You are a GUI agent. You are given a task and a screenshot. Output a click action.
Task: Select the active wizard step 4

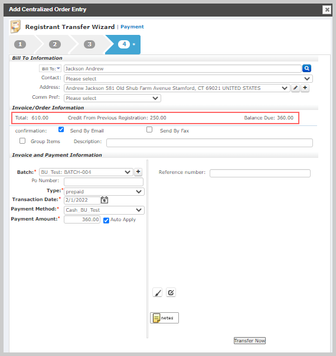pyautogui.click(x=124, y=44)
